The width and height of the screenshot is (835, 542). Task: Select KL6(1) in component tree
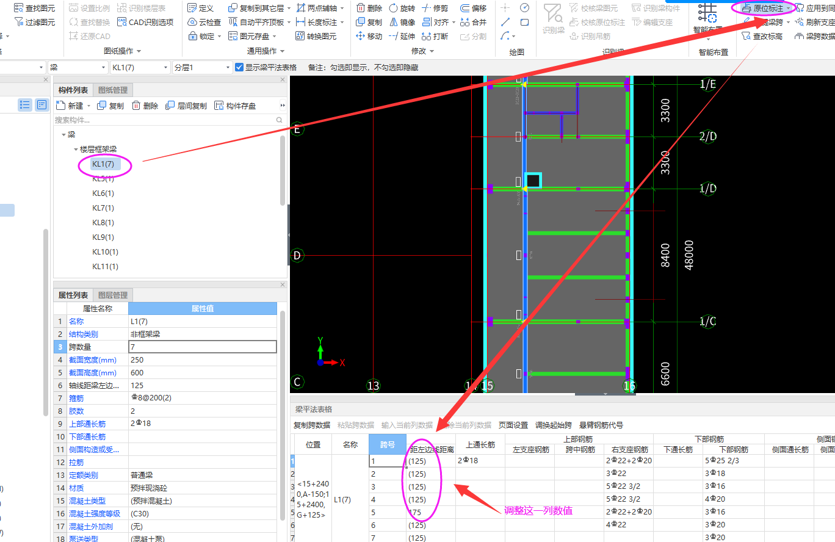pyautogui.click(x=103, y=193)
